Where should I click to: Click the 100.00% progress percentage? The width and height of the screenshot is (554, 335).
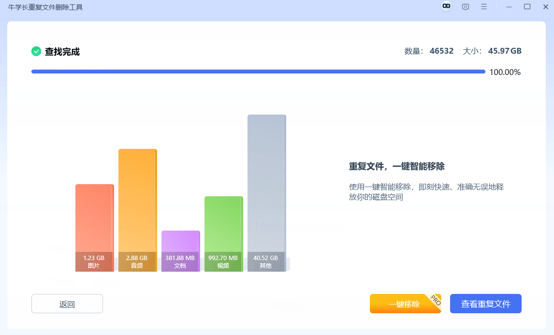point(505,73)
